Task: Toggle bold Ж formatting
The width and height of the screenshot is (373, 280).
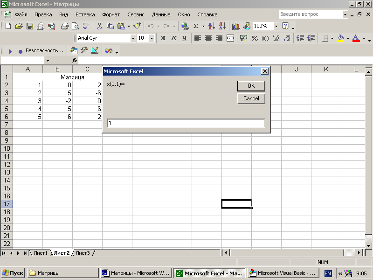Action: pos(163,38)
